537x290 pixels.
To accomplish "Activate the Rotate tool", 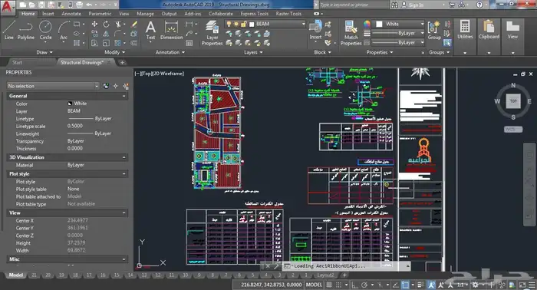I will tap(106, 25).
